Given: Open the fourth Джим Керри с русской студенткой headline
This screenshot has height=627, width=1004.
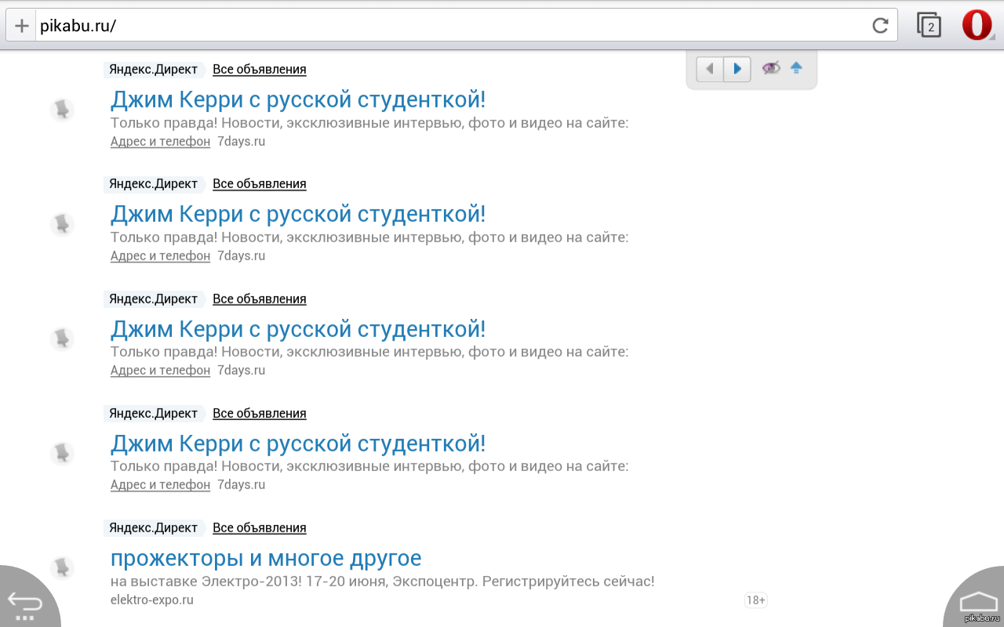Looking at the screenshot, I should pos(298,443).
